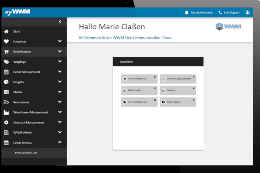This screenshot has width=260, height=173.
Task: Expand the Warehouse-Management chevron
Action: pos(60,112)
